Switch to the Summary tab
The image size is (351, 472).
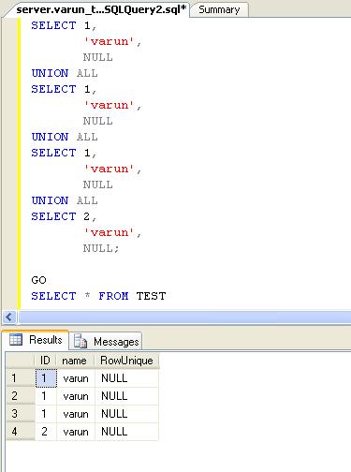point(219,9)
